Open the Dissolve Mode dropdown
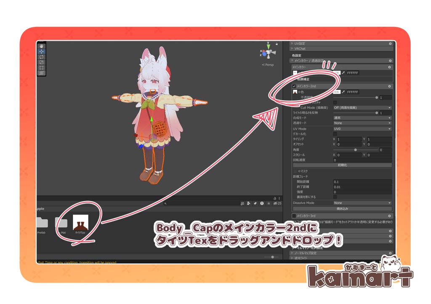The width and height of the screenshot is (431, 304). pyautogui.click(x=362, y=203)
